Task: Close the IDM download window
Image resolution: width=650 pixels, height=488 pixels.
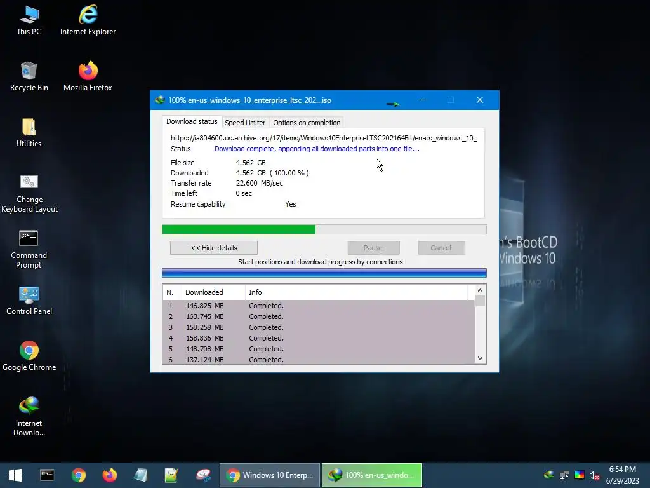Action: [x=480, y=100]
